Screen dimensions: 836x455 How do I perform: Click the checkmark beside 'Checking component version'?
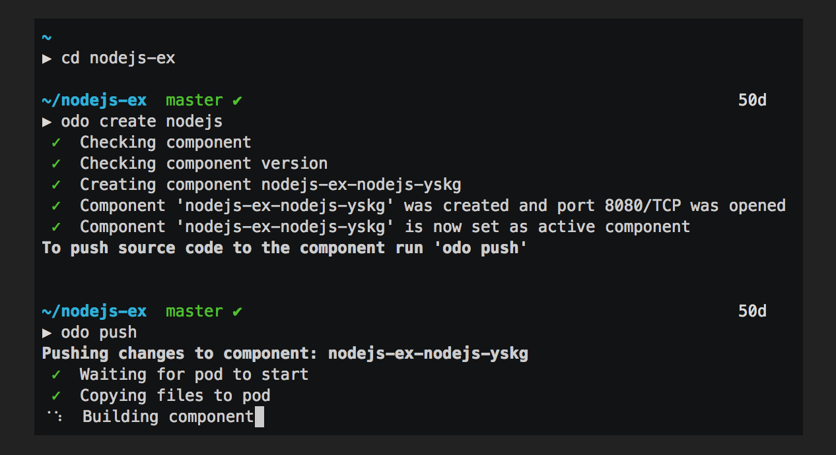56,164
